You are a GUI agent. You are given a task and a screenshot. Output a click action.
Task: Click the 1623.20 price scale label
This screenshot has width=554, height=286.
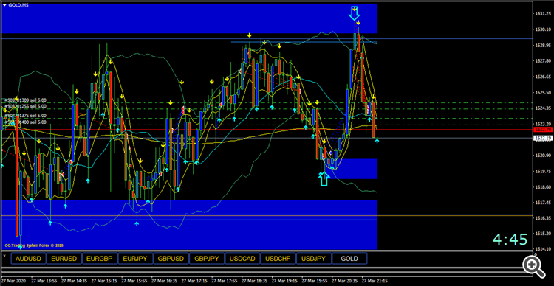543,124
